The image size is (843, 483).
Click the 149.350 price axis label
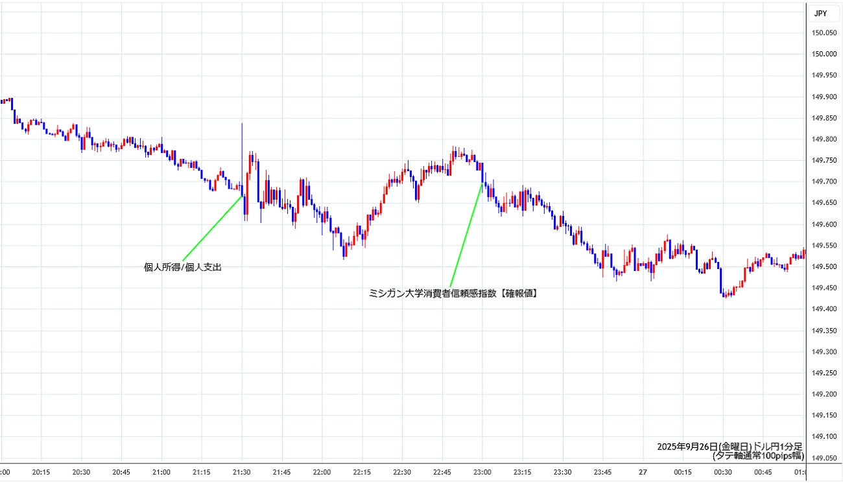pos(824,331)
